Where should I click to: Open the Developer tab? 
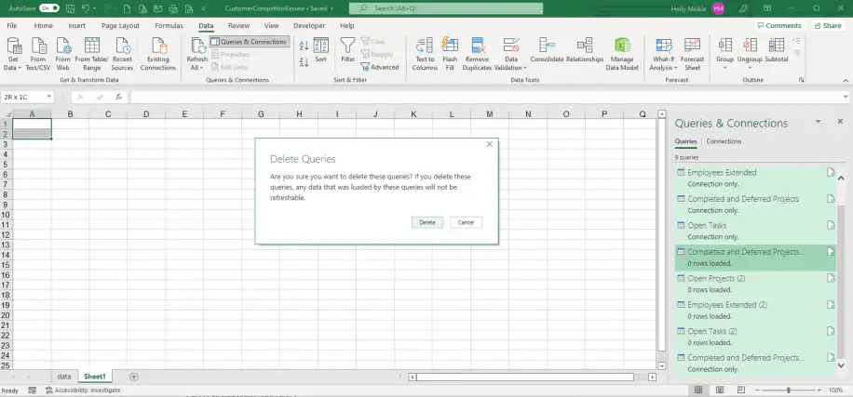[x=309, y=25]
